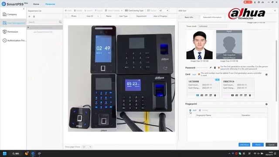
Task: Open the Windows Start menu
Action: [5, 154]
